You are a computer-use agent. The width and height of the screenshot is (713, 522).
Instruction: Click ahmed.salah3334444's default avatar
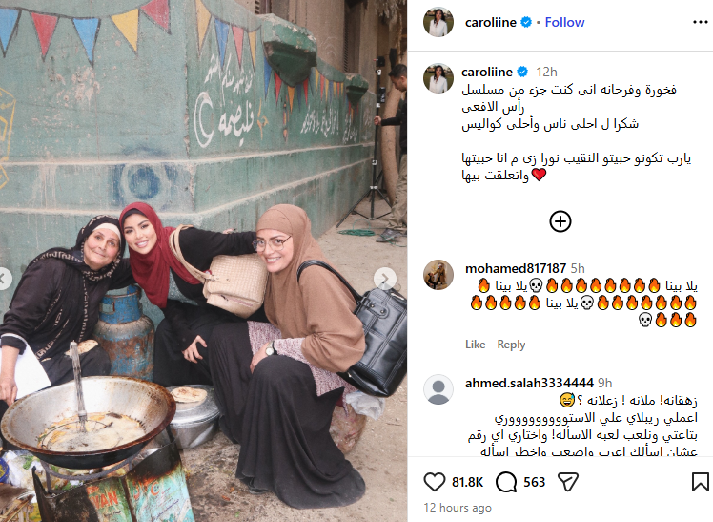pyautogui.click(x=438, y=389)
